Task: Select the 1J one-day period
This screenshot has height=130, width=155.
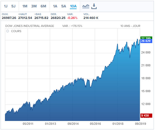Action: click(6, 6)
